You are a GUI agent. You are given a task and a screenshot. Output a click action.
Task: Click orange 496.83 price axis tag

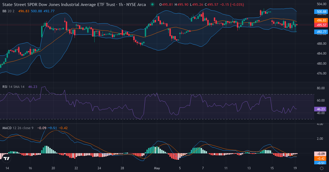(321, 20)
